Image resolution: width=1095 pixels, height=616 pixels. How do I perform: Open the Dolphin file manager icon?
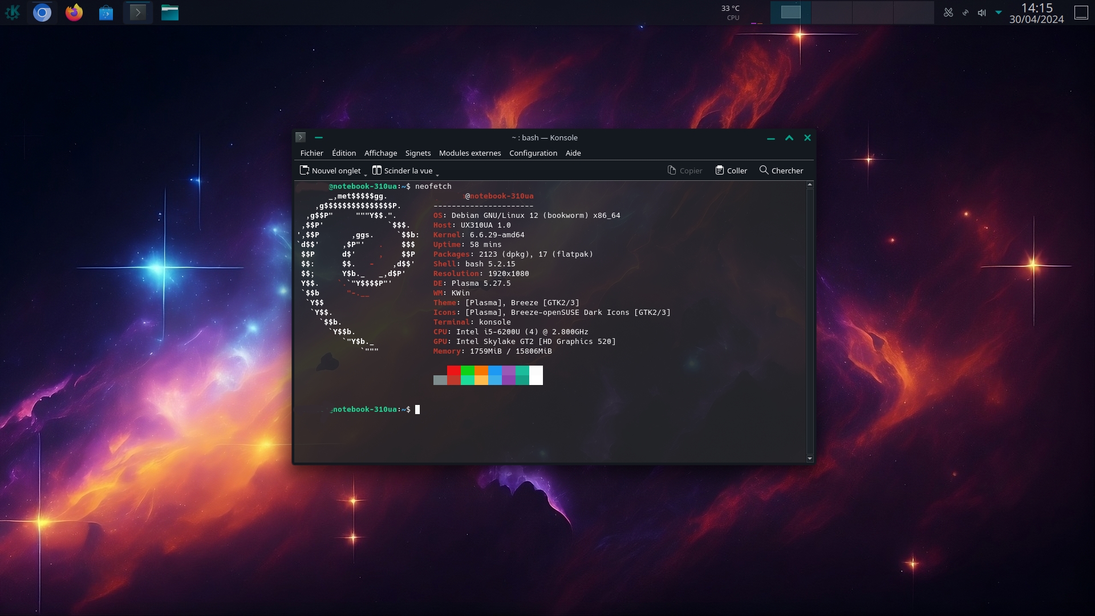click(x=169, y=12)
